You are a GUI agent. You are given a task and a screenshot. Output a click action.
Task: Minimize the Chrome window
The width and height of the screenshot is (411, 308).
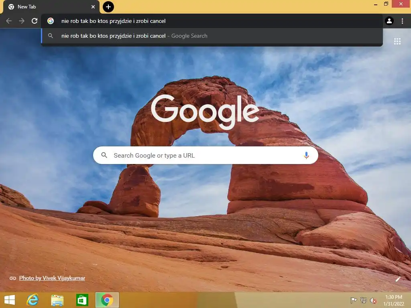(376, 4)
